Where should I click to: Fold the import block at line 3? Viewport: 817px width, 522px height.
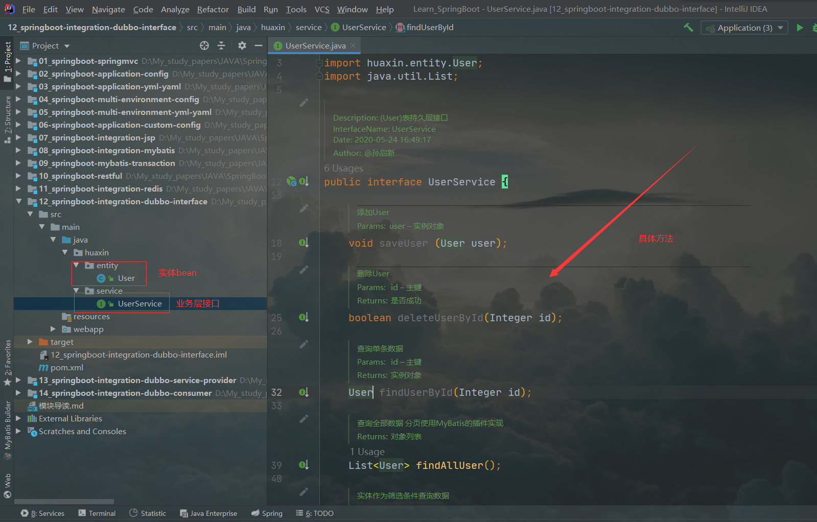pos(319,63)
